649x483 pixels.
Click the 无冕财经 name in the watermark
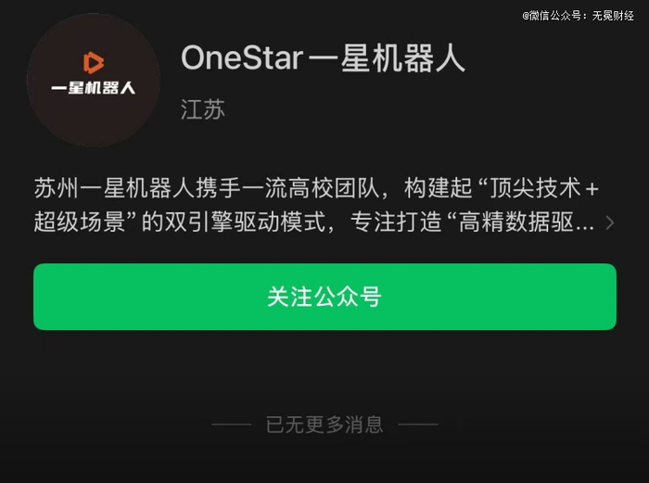(613, 16)
